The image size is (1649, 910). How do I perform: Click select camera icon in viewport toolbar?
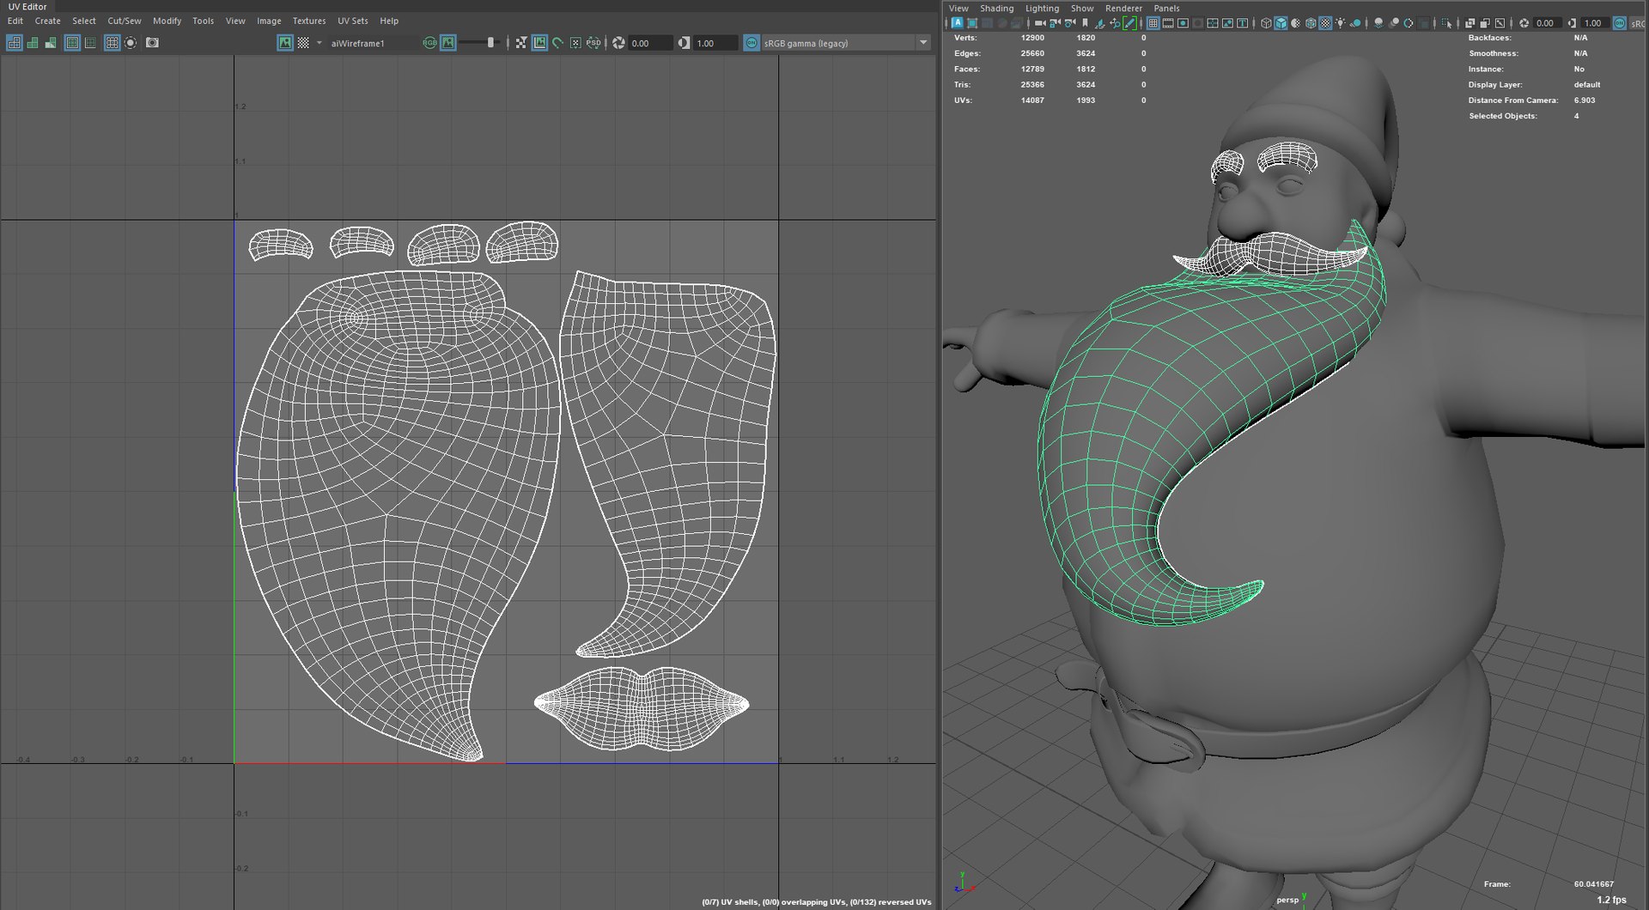coord(1040,23)
